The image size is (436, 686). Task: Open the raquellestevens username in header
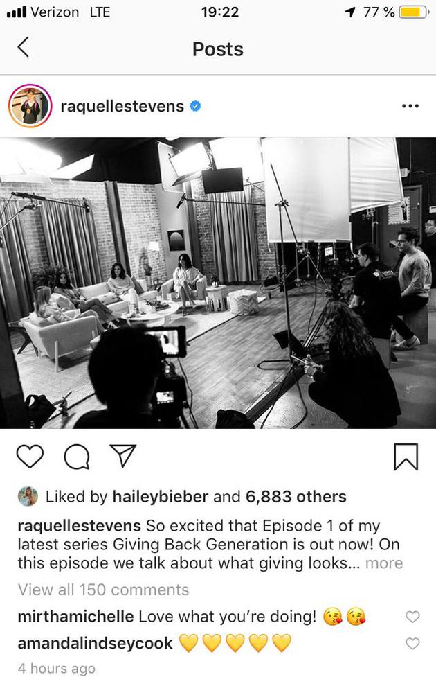click(122, 106)
